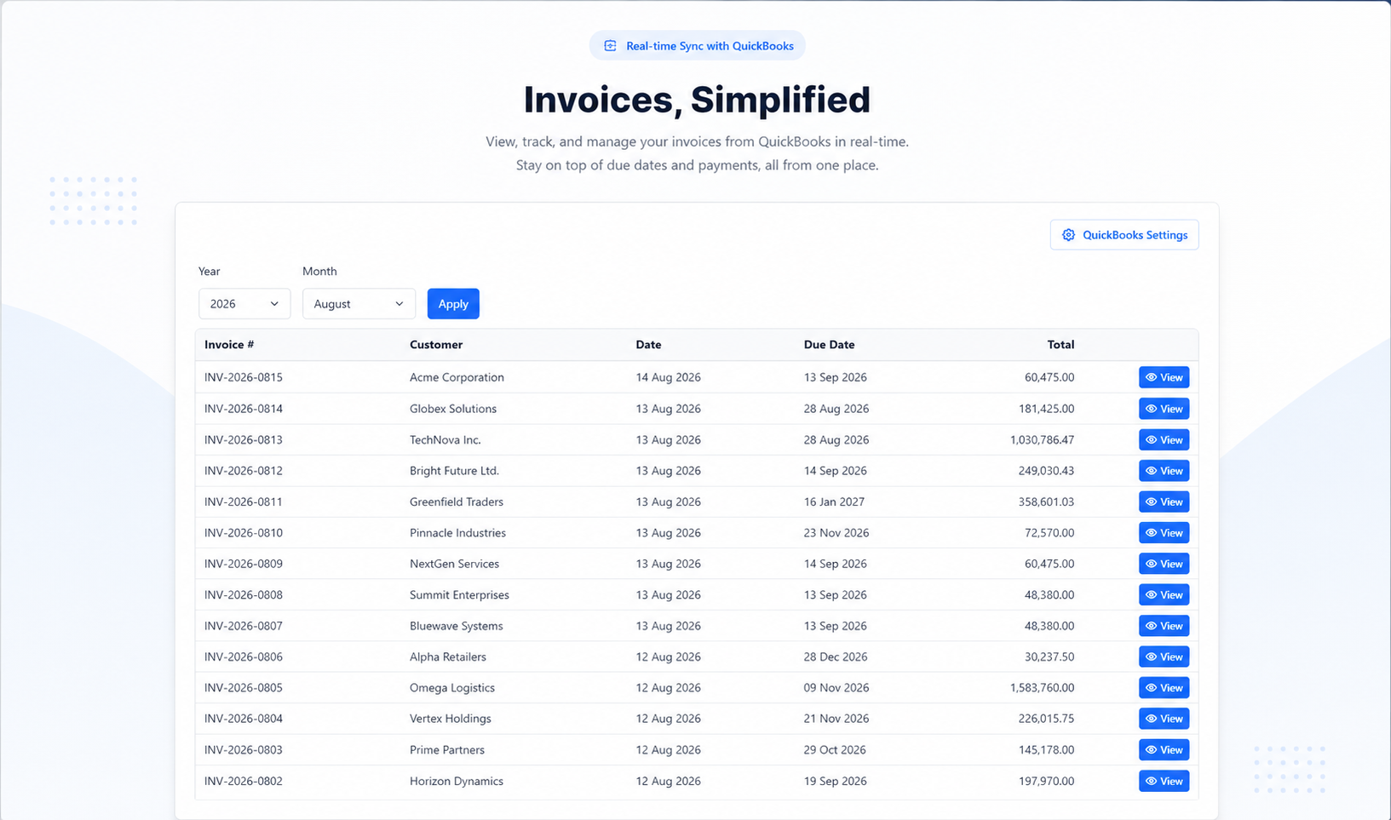The height and width of the screenshot is (820, 1391).
Task: View invoice INV-2026-0813 for TechNova Inc.
Action: [x=1164, y=440]
